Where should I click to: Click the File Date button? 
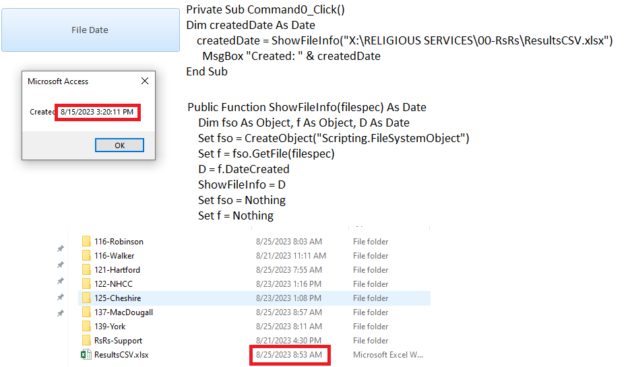click(90, 30)
